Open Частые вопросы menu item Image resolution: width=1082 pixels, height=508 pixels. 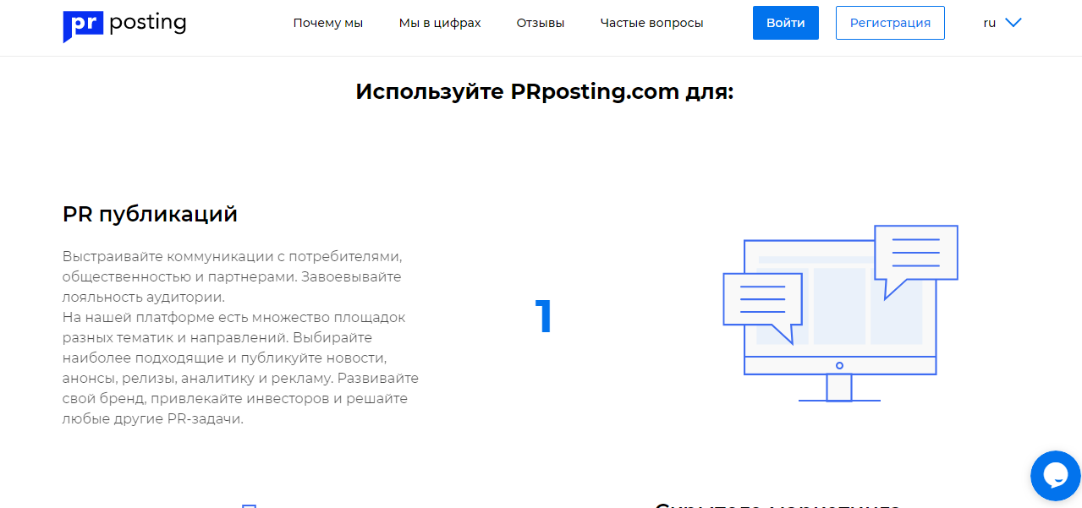pos(651,23)
